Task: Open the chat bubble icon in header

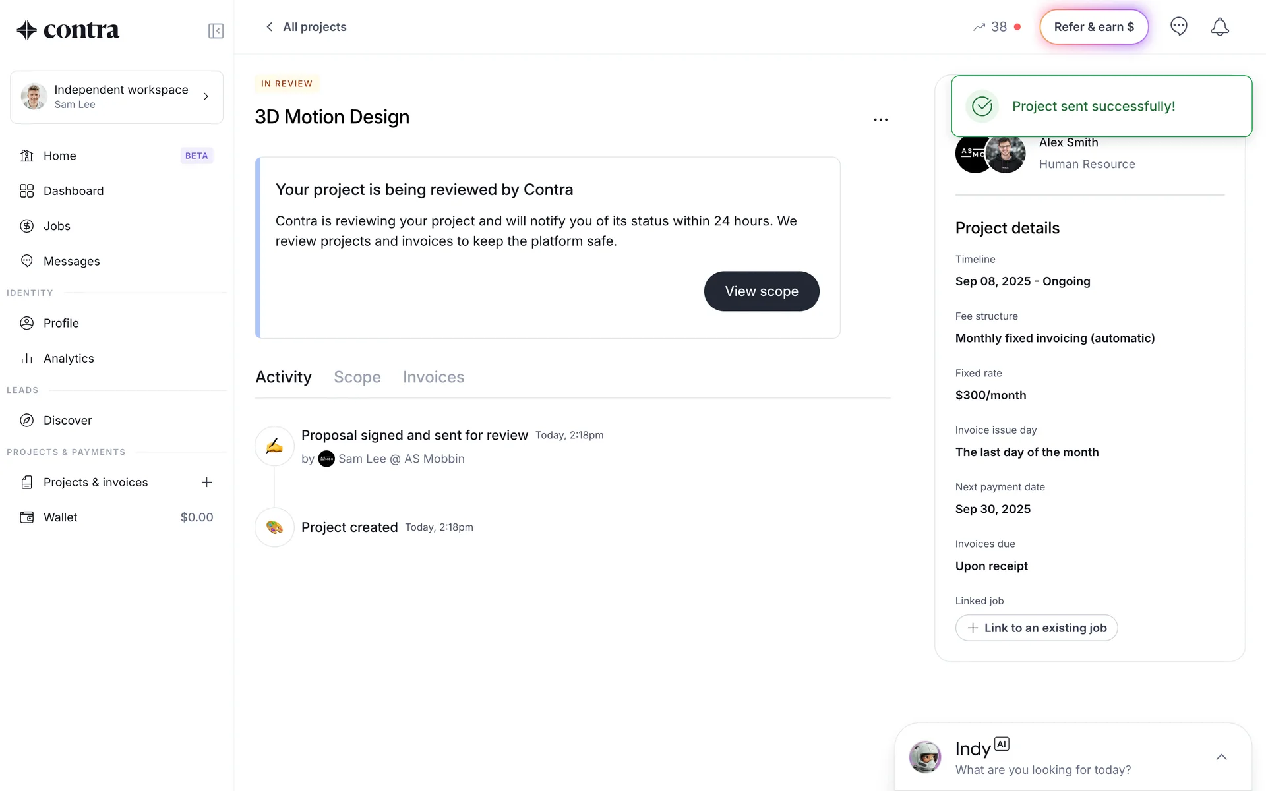Action: pos(1178,27)
